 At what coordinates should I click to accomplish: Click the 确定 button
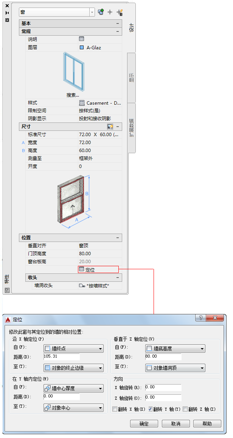(144, 424)
